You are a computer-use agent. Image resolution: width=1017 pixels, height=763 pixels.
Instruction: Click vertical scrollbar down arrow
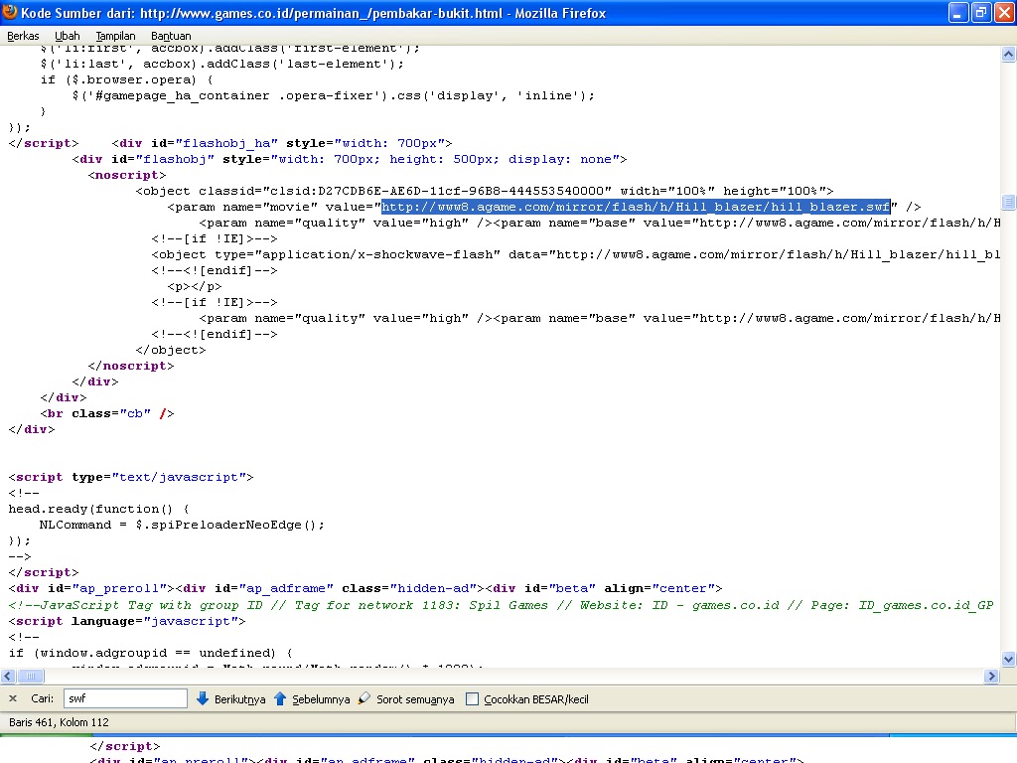click(1008, 660)
